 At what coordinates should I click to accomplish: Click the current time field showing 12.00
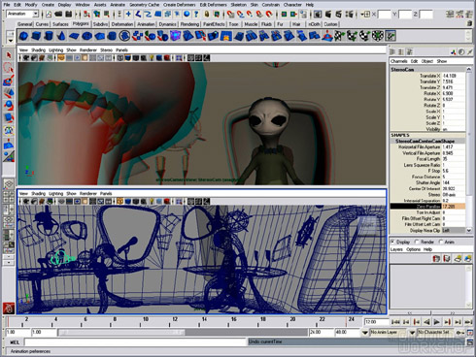click(376, 322)
